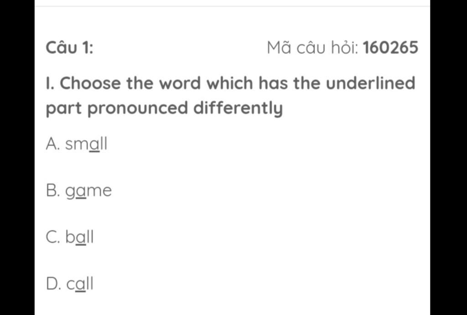
Task: Click the "B." option letter
Action: click(x=53, y=190)
